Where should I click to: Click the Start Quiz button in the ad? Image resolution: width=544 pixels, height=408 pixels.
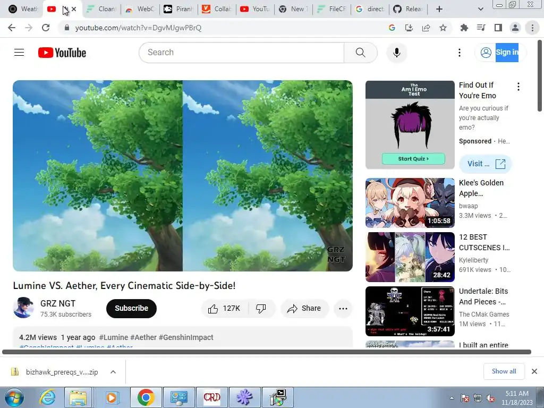point(413,158)
